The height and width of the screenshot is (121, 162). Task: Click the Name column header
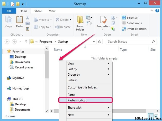(x=58, y=50)
